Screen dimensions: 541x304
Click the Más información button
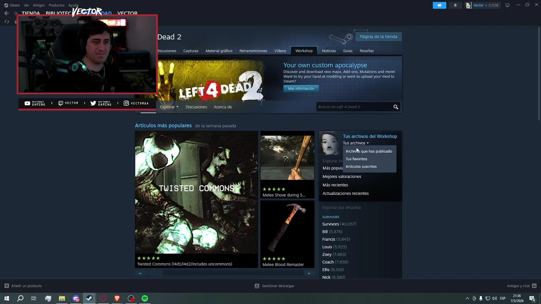301,89
